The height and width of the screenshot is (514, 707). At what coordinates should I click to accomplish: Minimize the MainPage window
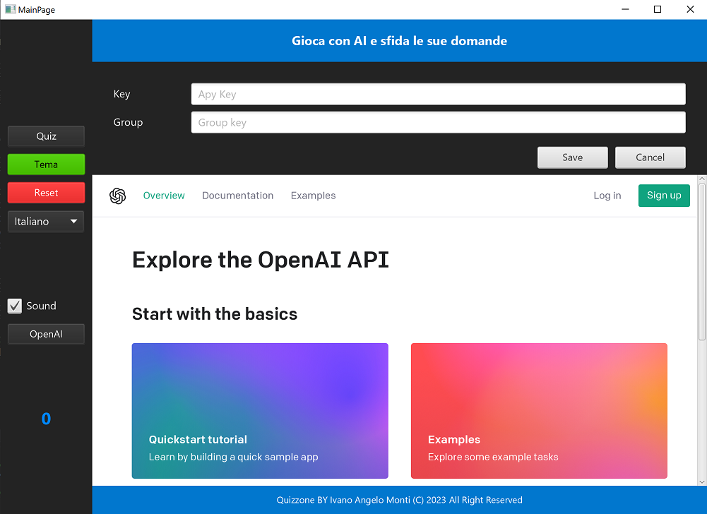pyautogui.click(x=625, y=9)
